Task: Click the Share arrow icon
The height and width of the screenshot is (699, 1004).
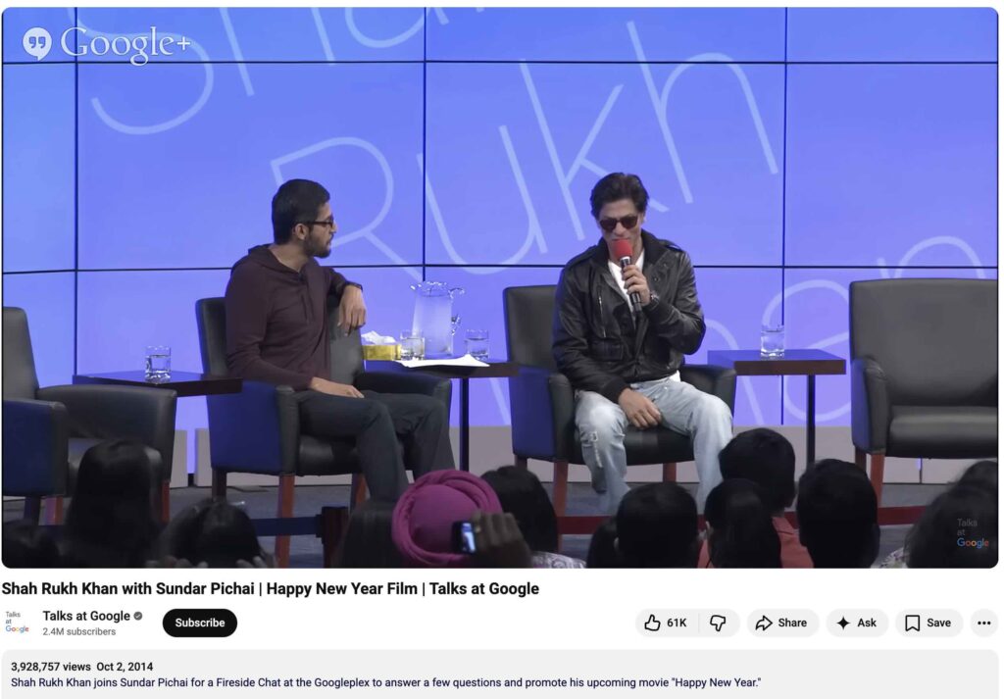Action: [x=765, y=623]
